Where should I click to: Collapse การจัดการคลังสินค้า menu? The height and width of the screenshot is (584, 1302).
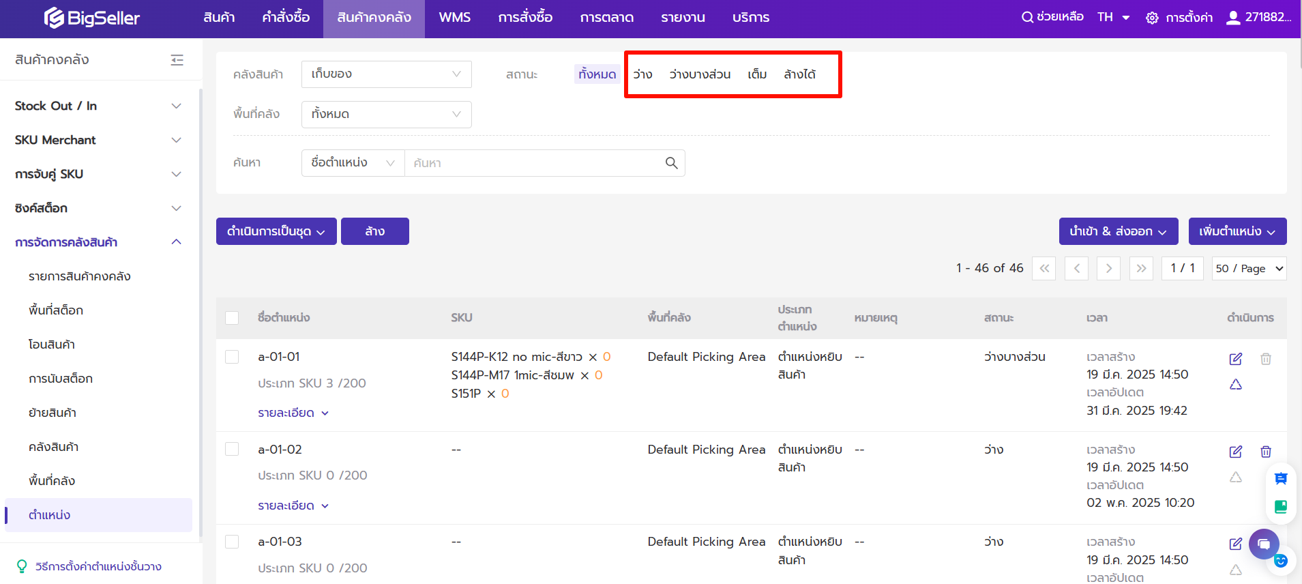point(98,242)
